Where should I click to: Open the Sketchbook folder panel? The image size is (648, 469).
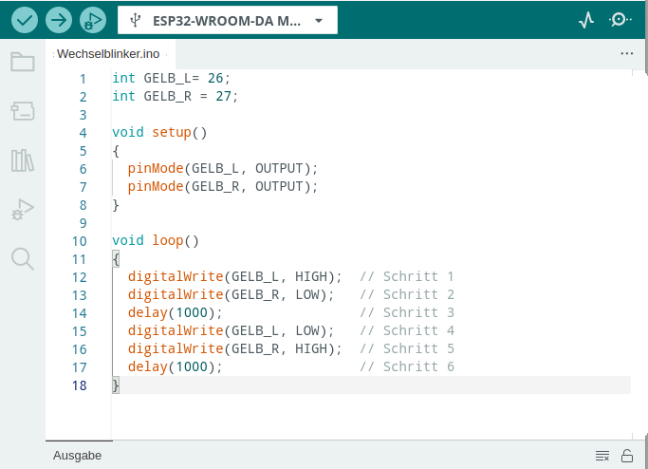(23, 63)
